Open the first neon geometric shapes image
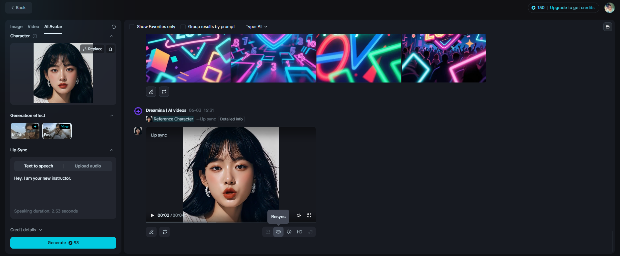This screenshot has height=256, width=620. point(188,58)
